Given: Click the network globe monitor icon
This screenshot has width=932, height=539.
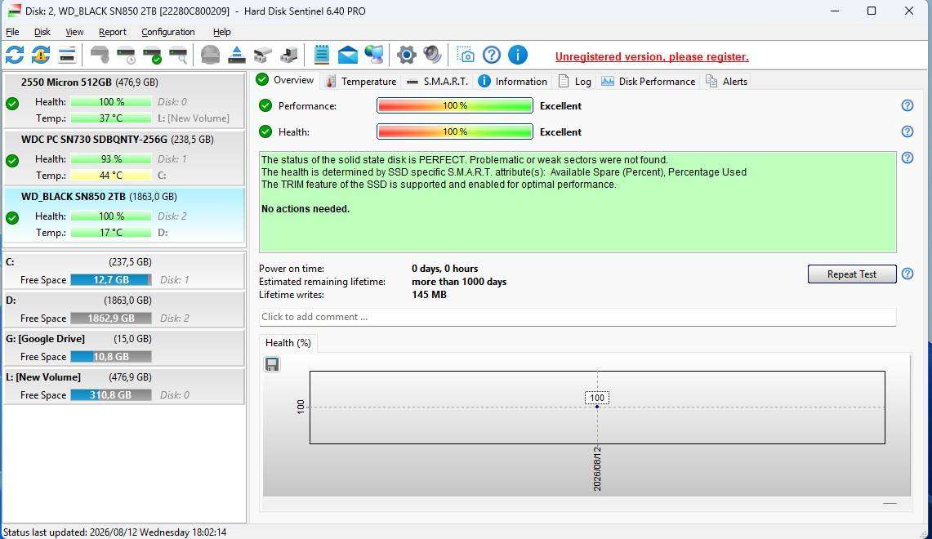Looking at the screenshot, I should [x=374, y=55].
